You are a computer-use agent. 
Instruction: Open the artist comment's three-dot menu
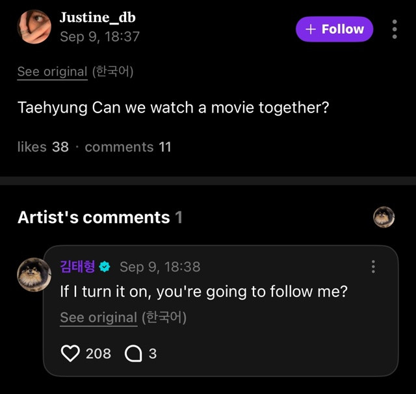click(x=373, y=267)
